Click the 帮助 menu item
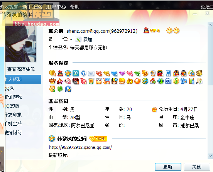Viewport: 213px width, 172px height. (x=75, y=7)
